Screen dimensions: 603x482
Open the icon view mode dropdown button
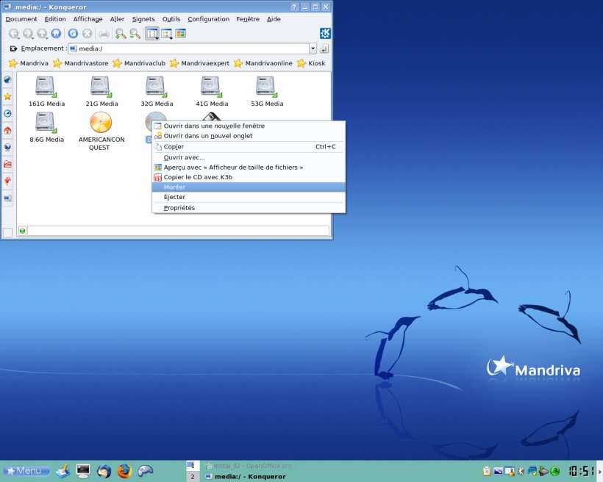coord(152,34)
